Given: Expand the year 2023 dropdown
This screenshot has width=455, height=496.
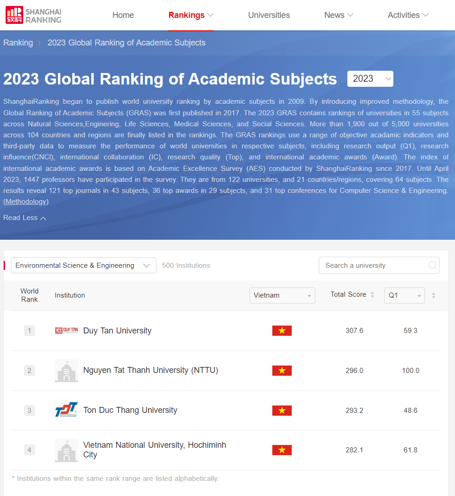Looking at the screenshot, I should pyautogui.click(x=370, y=79).
